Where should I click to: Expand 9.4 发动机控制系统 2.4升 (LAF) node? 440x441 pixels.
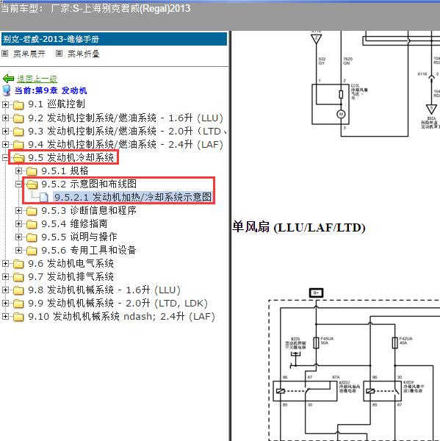click(5, 144)
